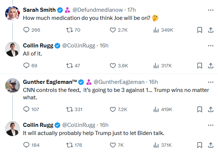This screenshot has width=218, height=153.
Task: Open Sarah Smith's profile avatar
Action: click(13, 14)
